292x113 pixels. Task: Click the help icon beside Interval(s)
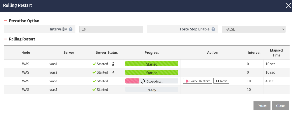[x=71, y=29]
